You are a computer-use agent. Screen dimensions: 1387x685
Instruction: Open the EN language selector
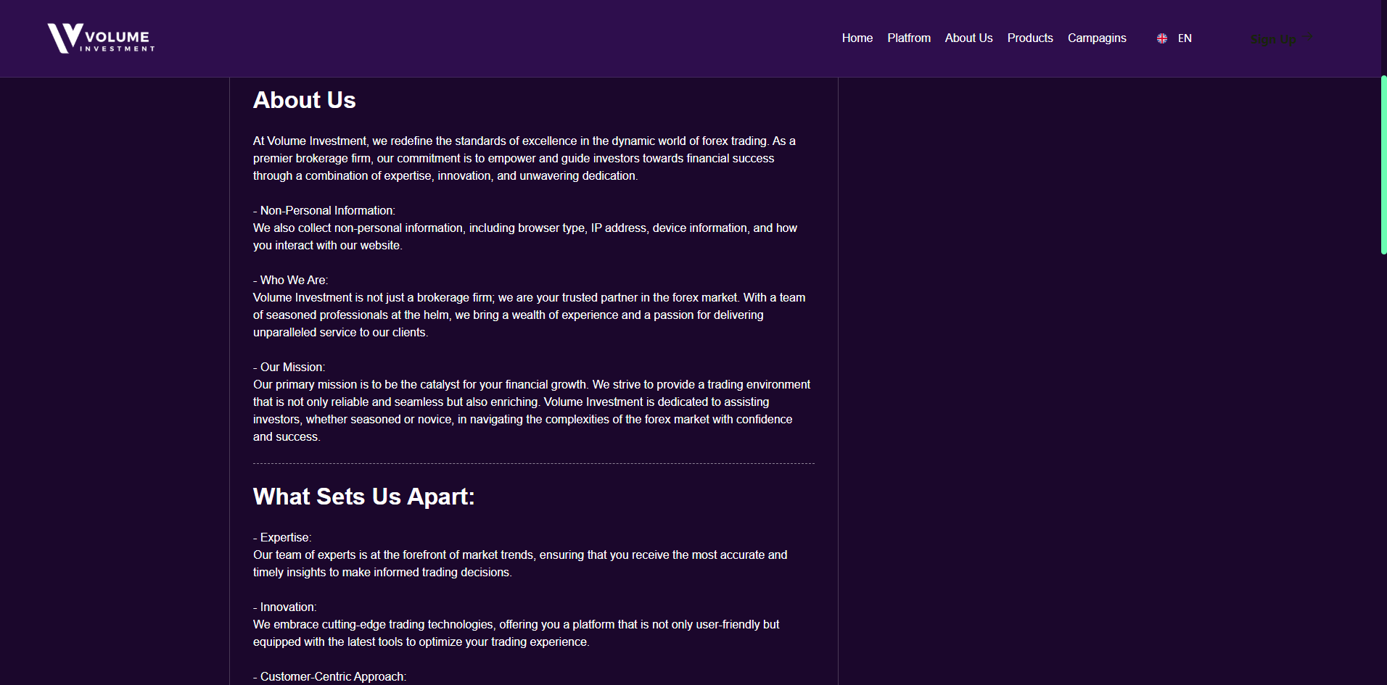coord(1185,38)
